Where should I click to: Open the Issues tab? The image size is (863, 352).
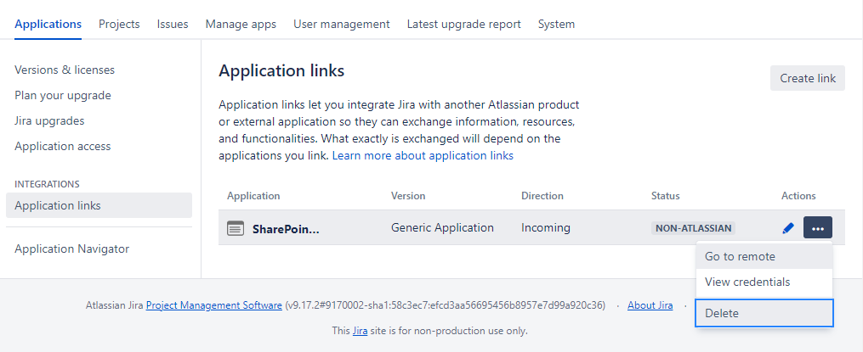173,24
